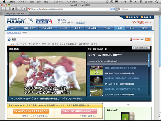Select the ニュース navigation tab
This screenshot has height=121, width=161.
click(63, 28)
